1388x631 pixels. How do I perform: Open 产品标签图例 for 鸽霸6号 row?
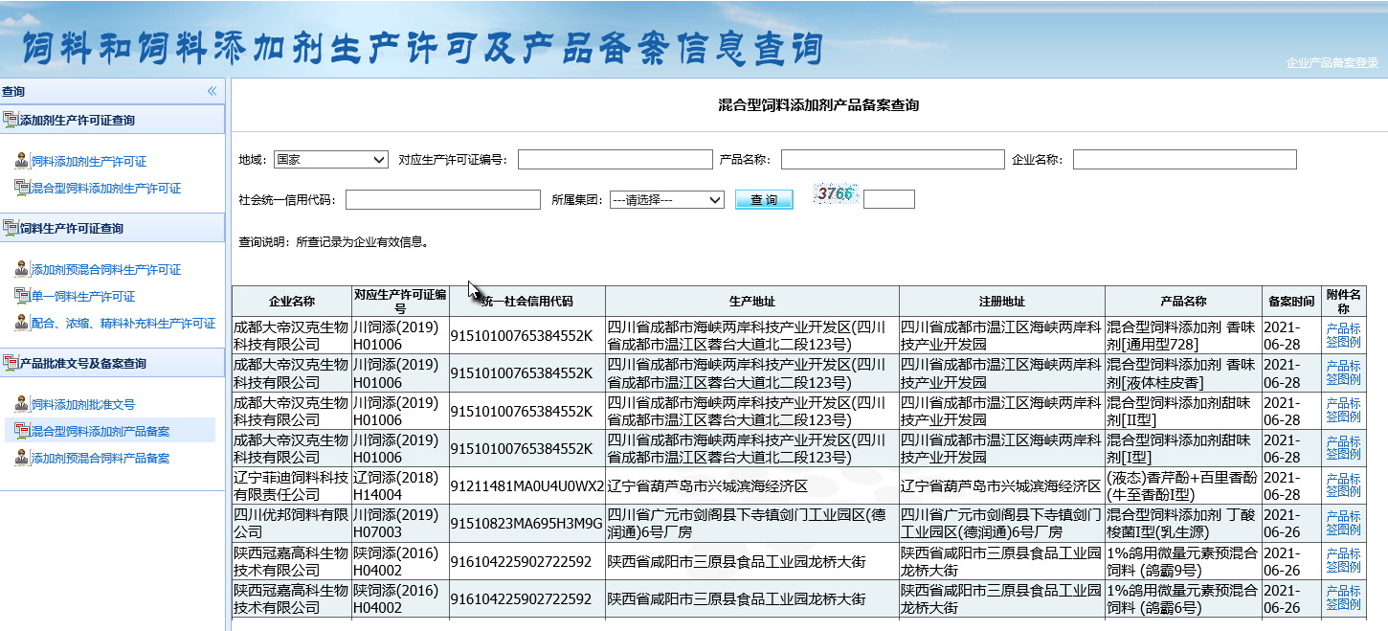(x=1343, y=598)
